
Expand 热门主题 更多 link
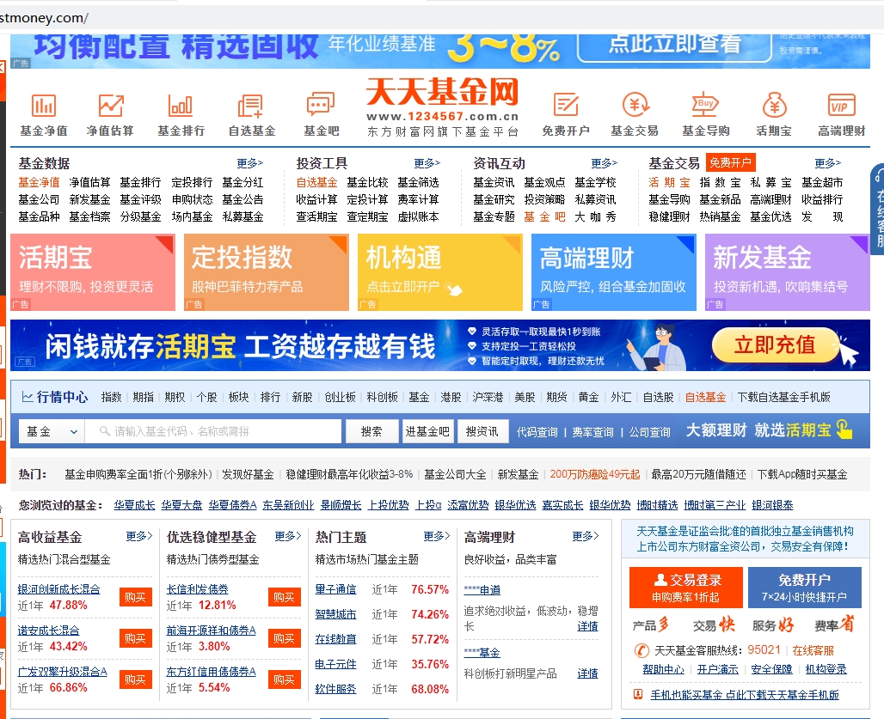coord(437,536)
